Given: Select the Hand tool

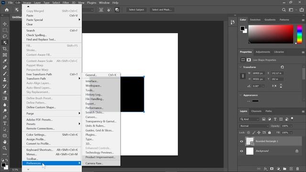Looking at the screenshot, I should [x=5, y=142].
